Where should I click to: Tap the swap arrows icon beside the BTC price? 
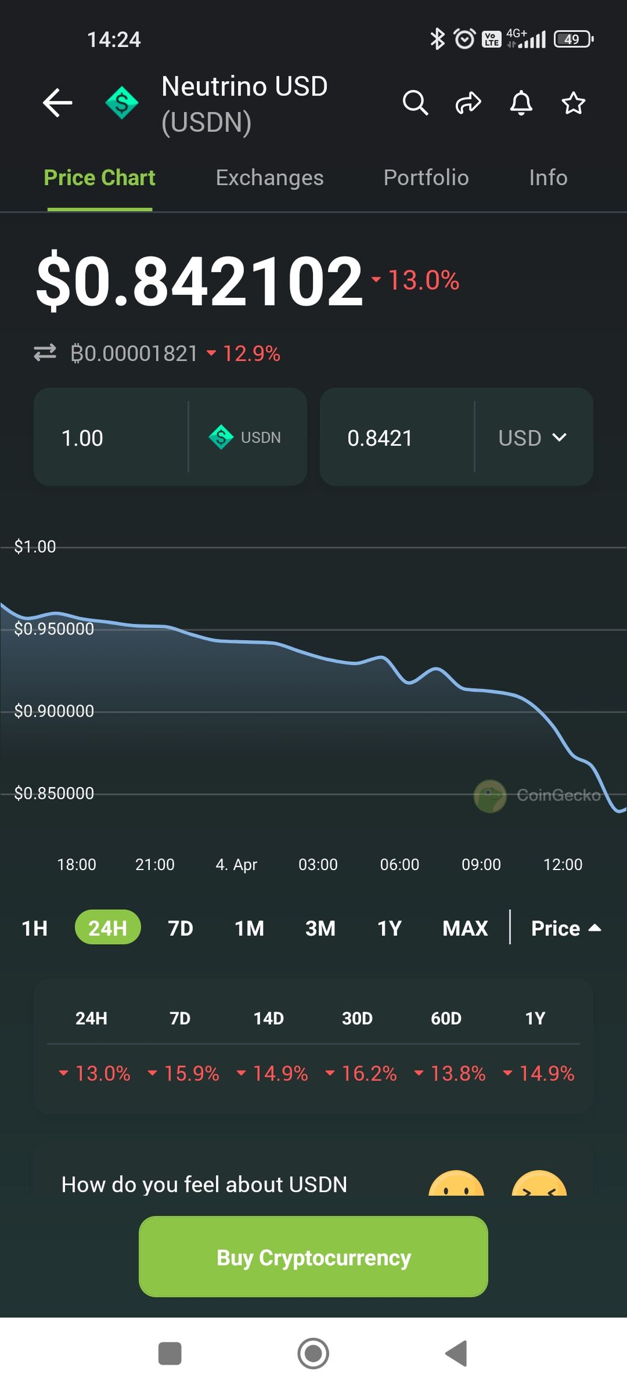(x=45, y=353)
